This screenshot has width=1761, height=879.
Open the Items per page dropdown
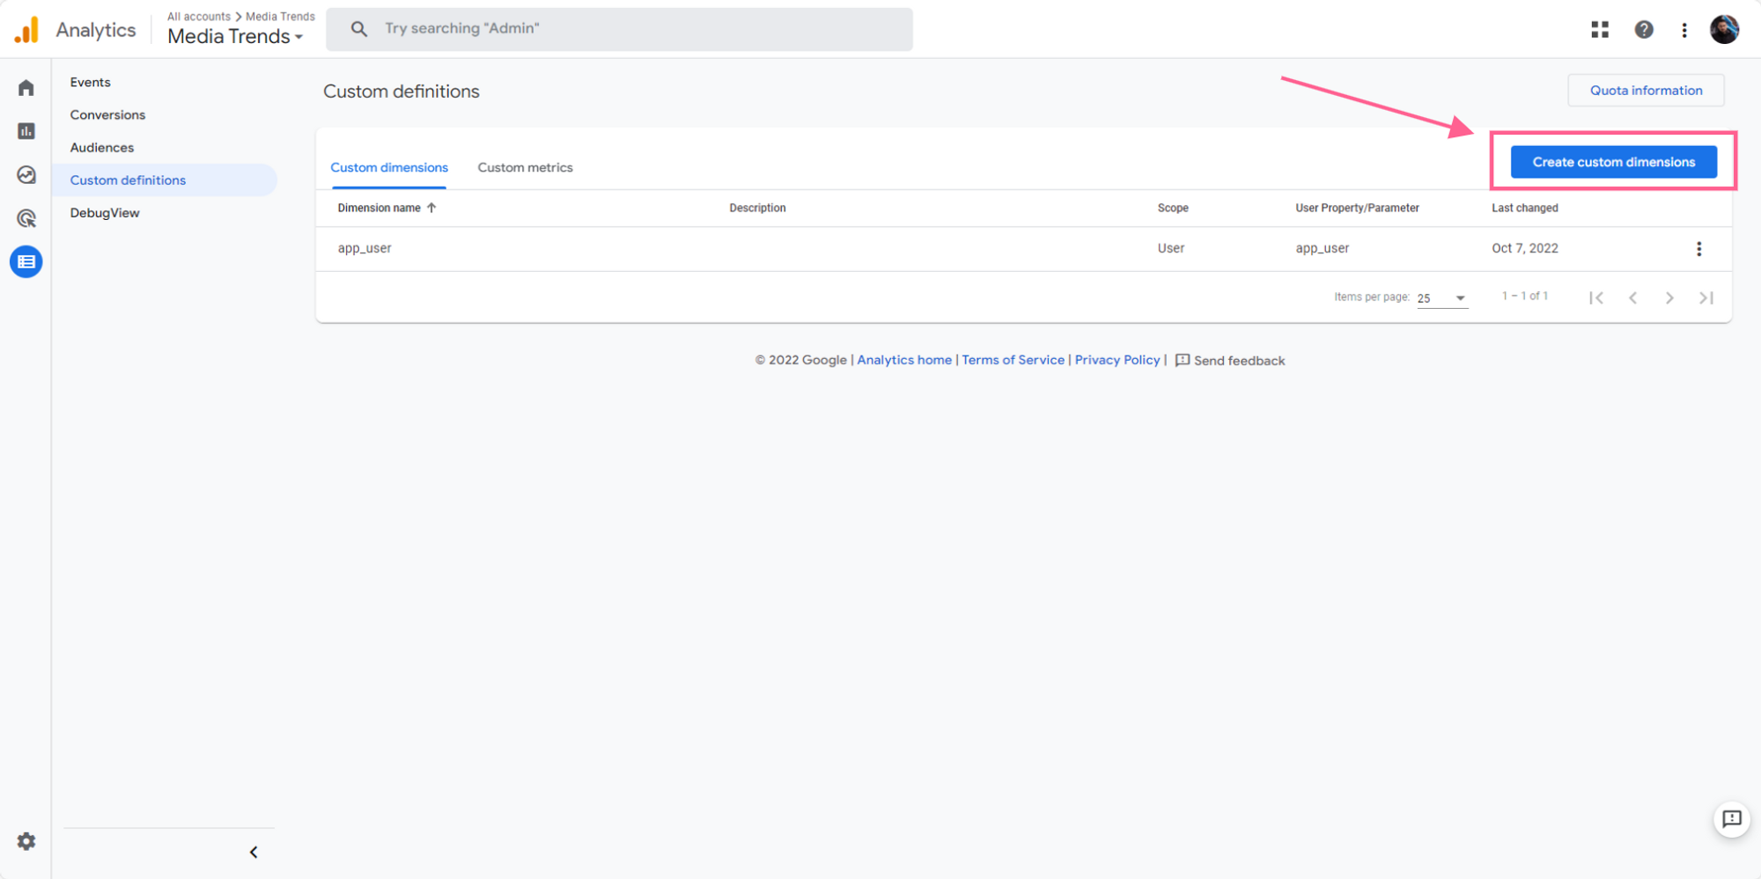[x=1441, y=298]
